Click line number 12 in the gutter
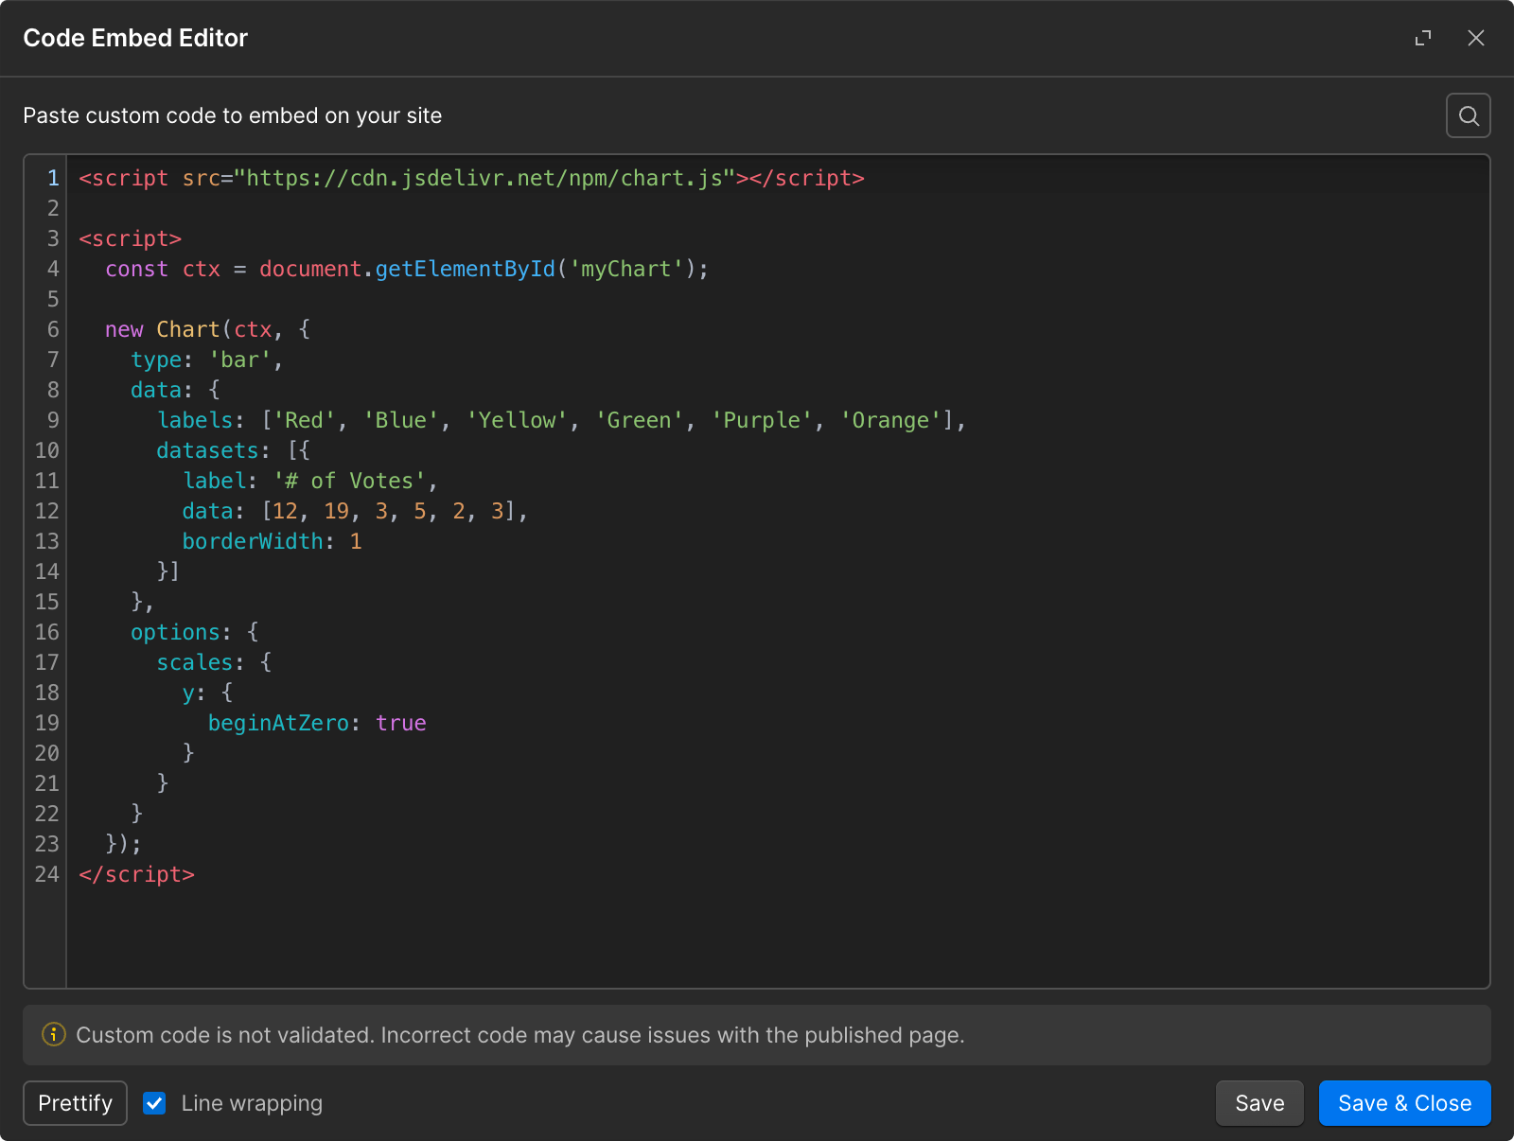 coord(47,511)
